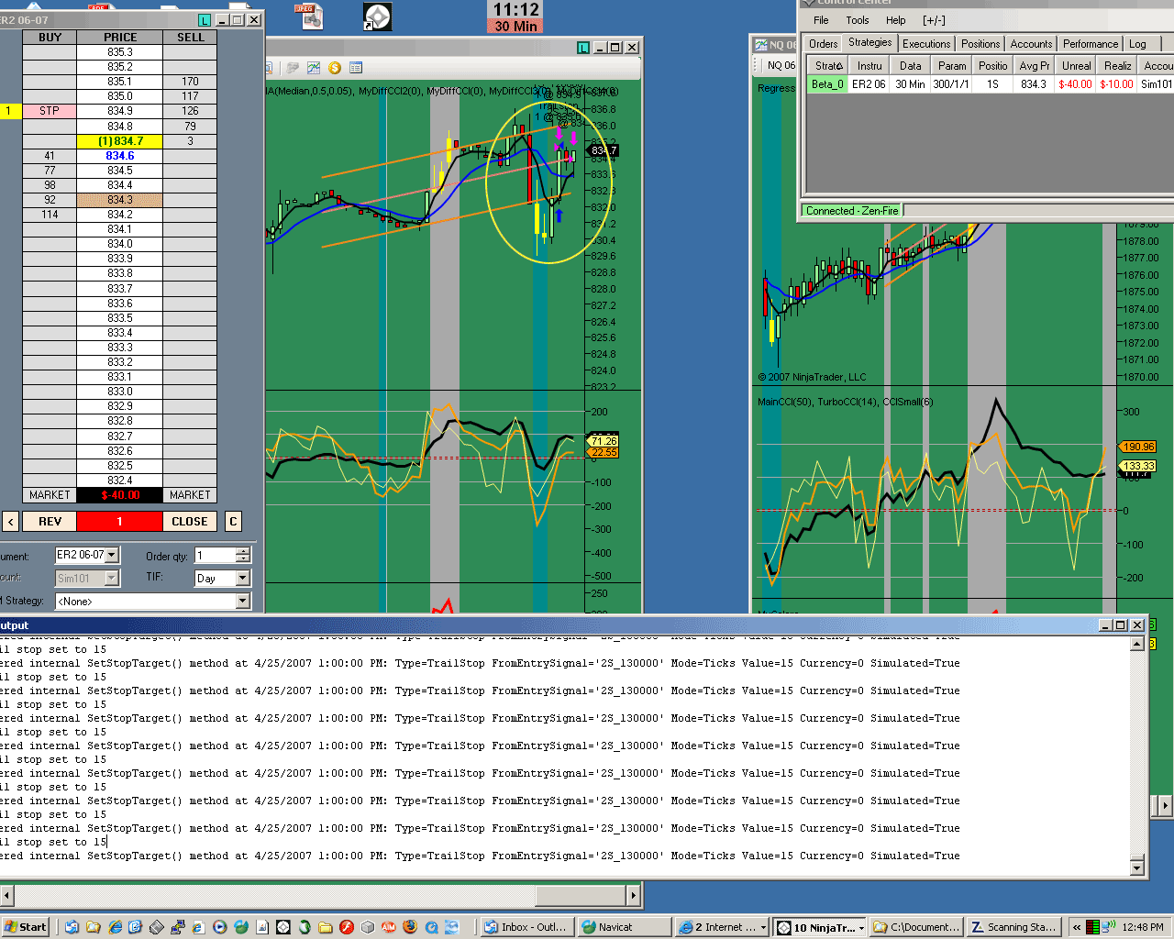The image size is (1174, 939).
Task: Expand the '10 NinjaTr...' taskbar group arrow
Action: 862,927
